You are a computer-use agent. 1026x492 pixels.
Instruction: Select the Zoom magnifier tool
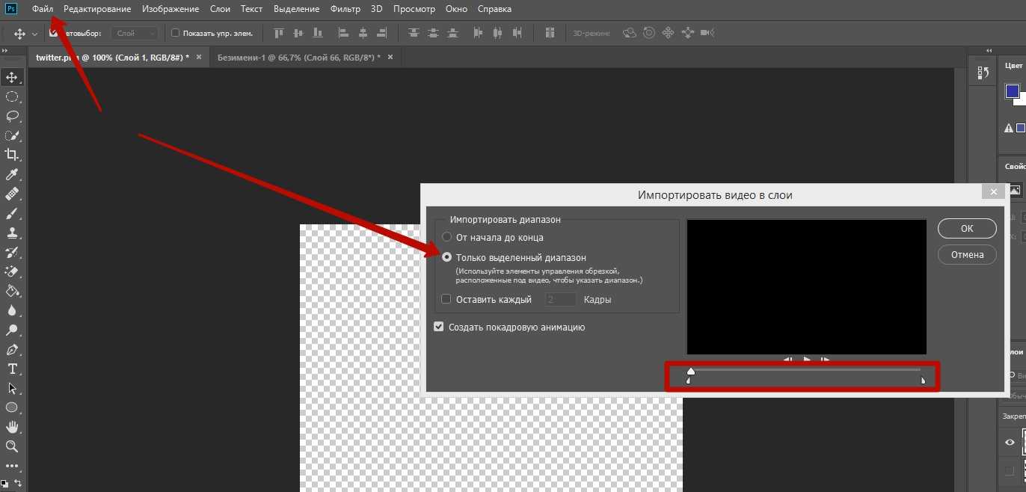[12, 446]
